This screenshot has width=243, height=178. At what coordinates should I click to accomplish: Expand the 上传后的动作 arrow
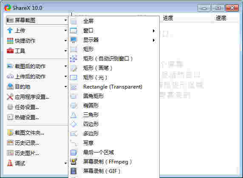pyautogui.click(x=66, y=76)
